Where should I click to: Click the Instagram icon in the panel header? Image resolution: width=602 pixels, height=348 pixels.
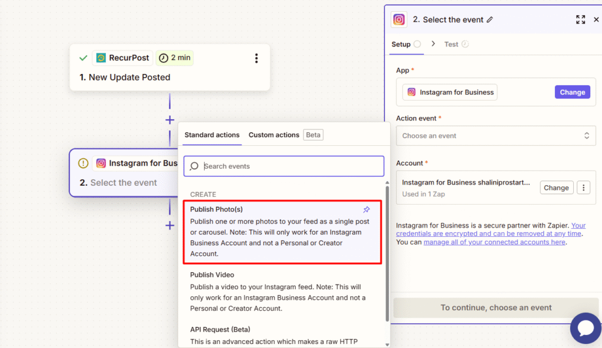(x=399, y=19)
